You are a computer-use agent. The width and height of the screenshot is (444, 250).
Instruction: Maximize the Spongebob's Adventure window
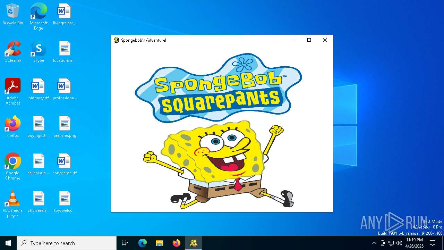coord(309,40)
